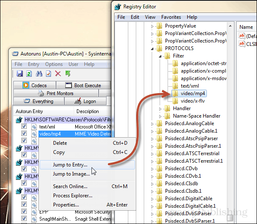Uncheck the video/mp4 autorun entry checkbox
The height and width of the screenshot is (224, 257).
[x=24, y=133]
